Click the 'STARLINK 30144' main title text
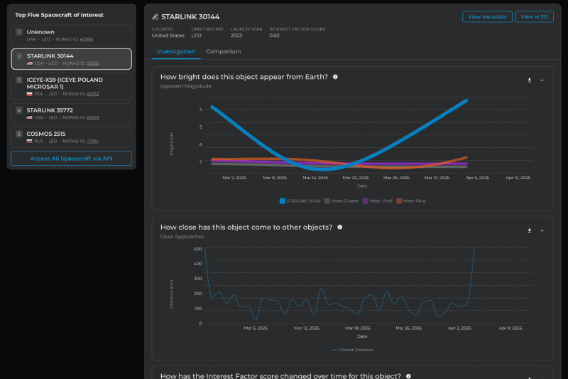The width and height of the screenshot is (568, 379). click(190, 16)
